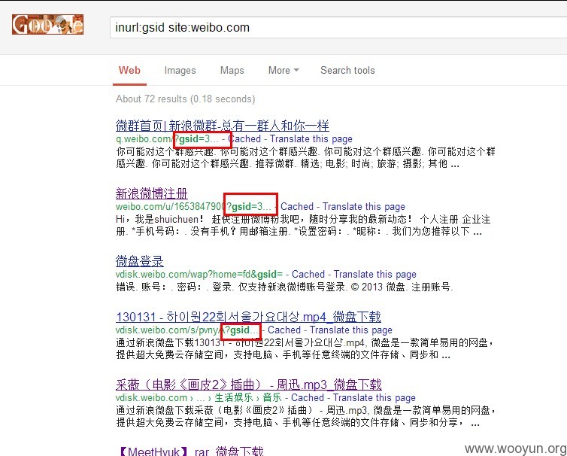Open Cached link for vdisk.weibo.com/wap result
567x456 pixels.
(308, 275)
